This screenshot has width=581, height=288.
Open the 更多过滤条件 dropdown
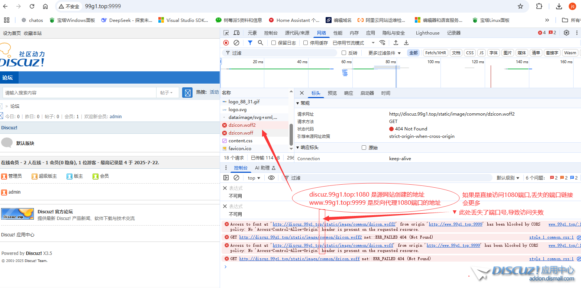(385, 53)
